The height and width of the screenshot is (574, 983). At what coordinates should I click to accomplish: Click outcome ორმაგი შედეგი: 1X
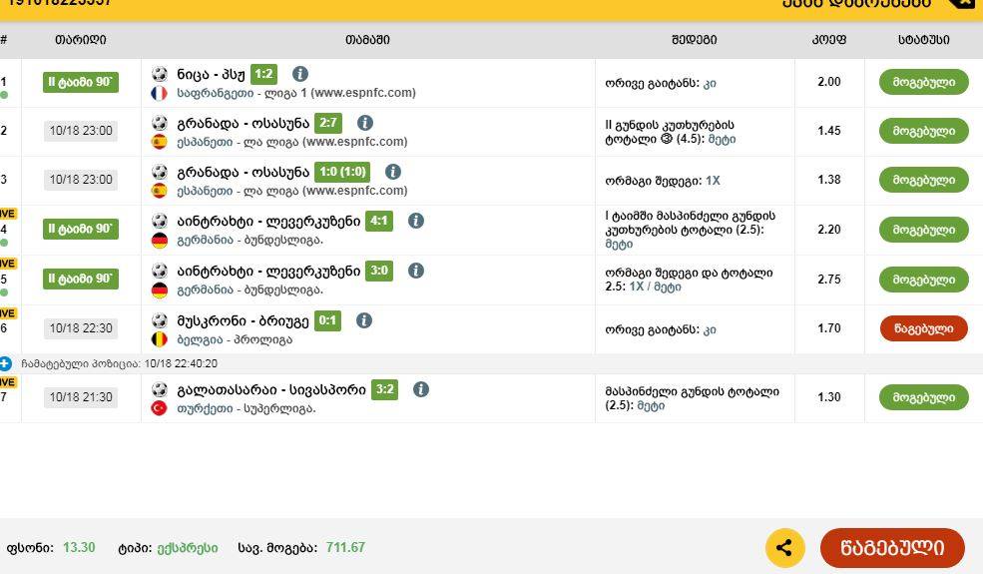pos(663,181)
